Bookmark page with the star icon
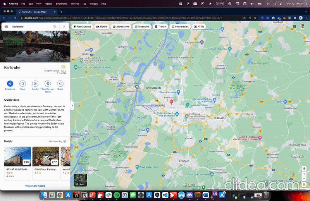 [x=255, y=18]
